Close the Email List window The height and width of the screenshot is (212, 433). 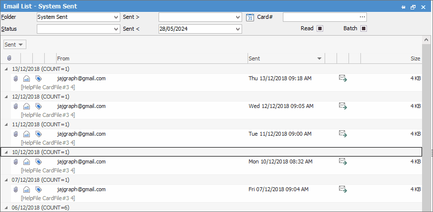pos(423,7)
